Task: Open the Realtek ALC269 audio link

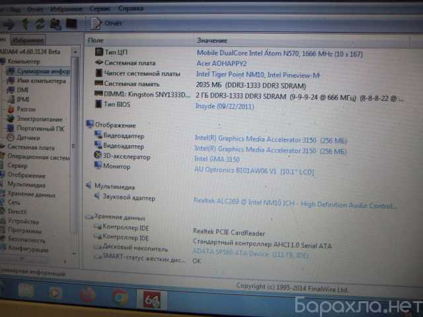Action: pos(295,204)
